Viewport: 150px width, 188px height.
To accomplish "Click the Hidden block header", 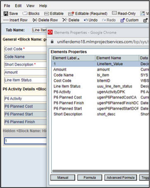I will 25,131.
